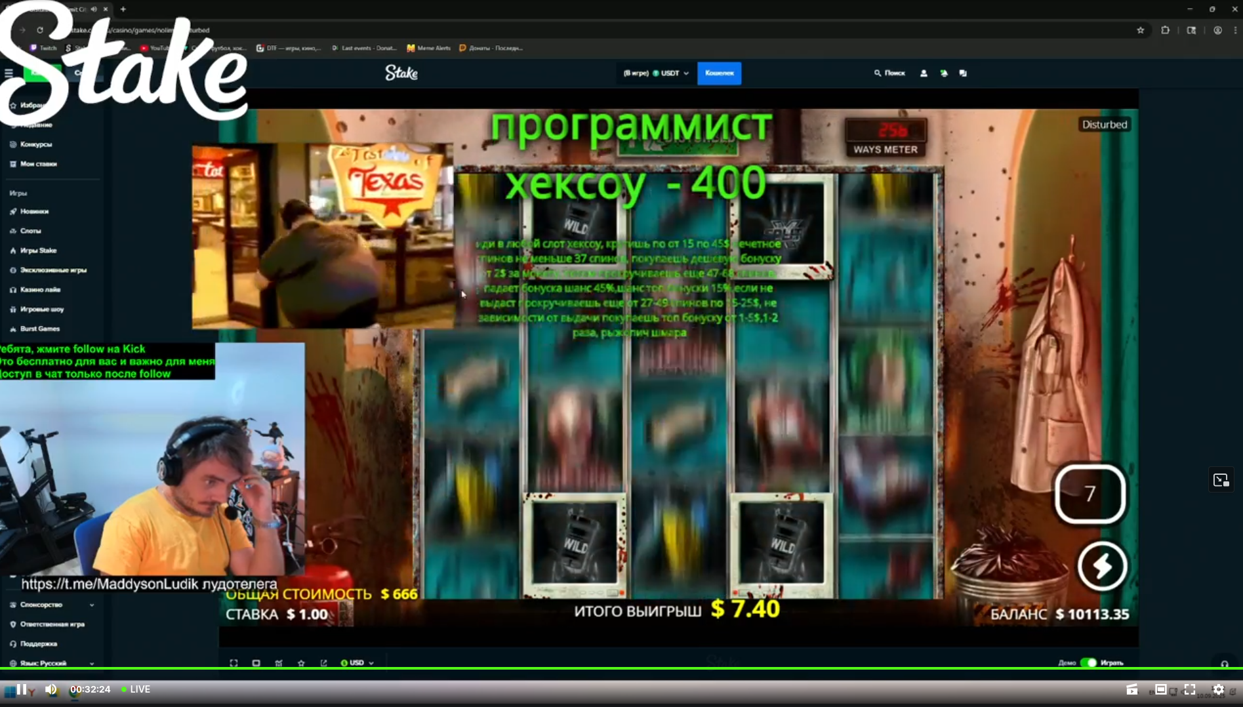Click the game fullscreen icon below the slot
This screenshot has width=1243, height=707.
point(234,663)
